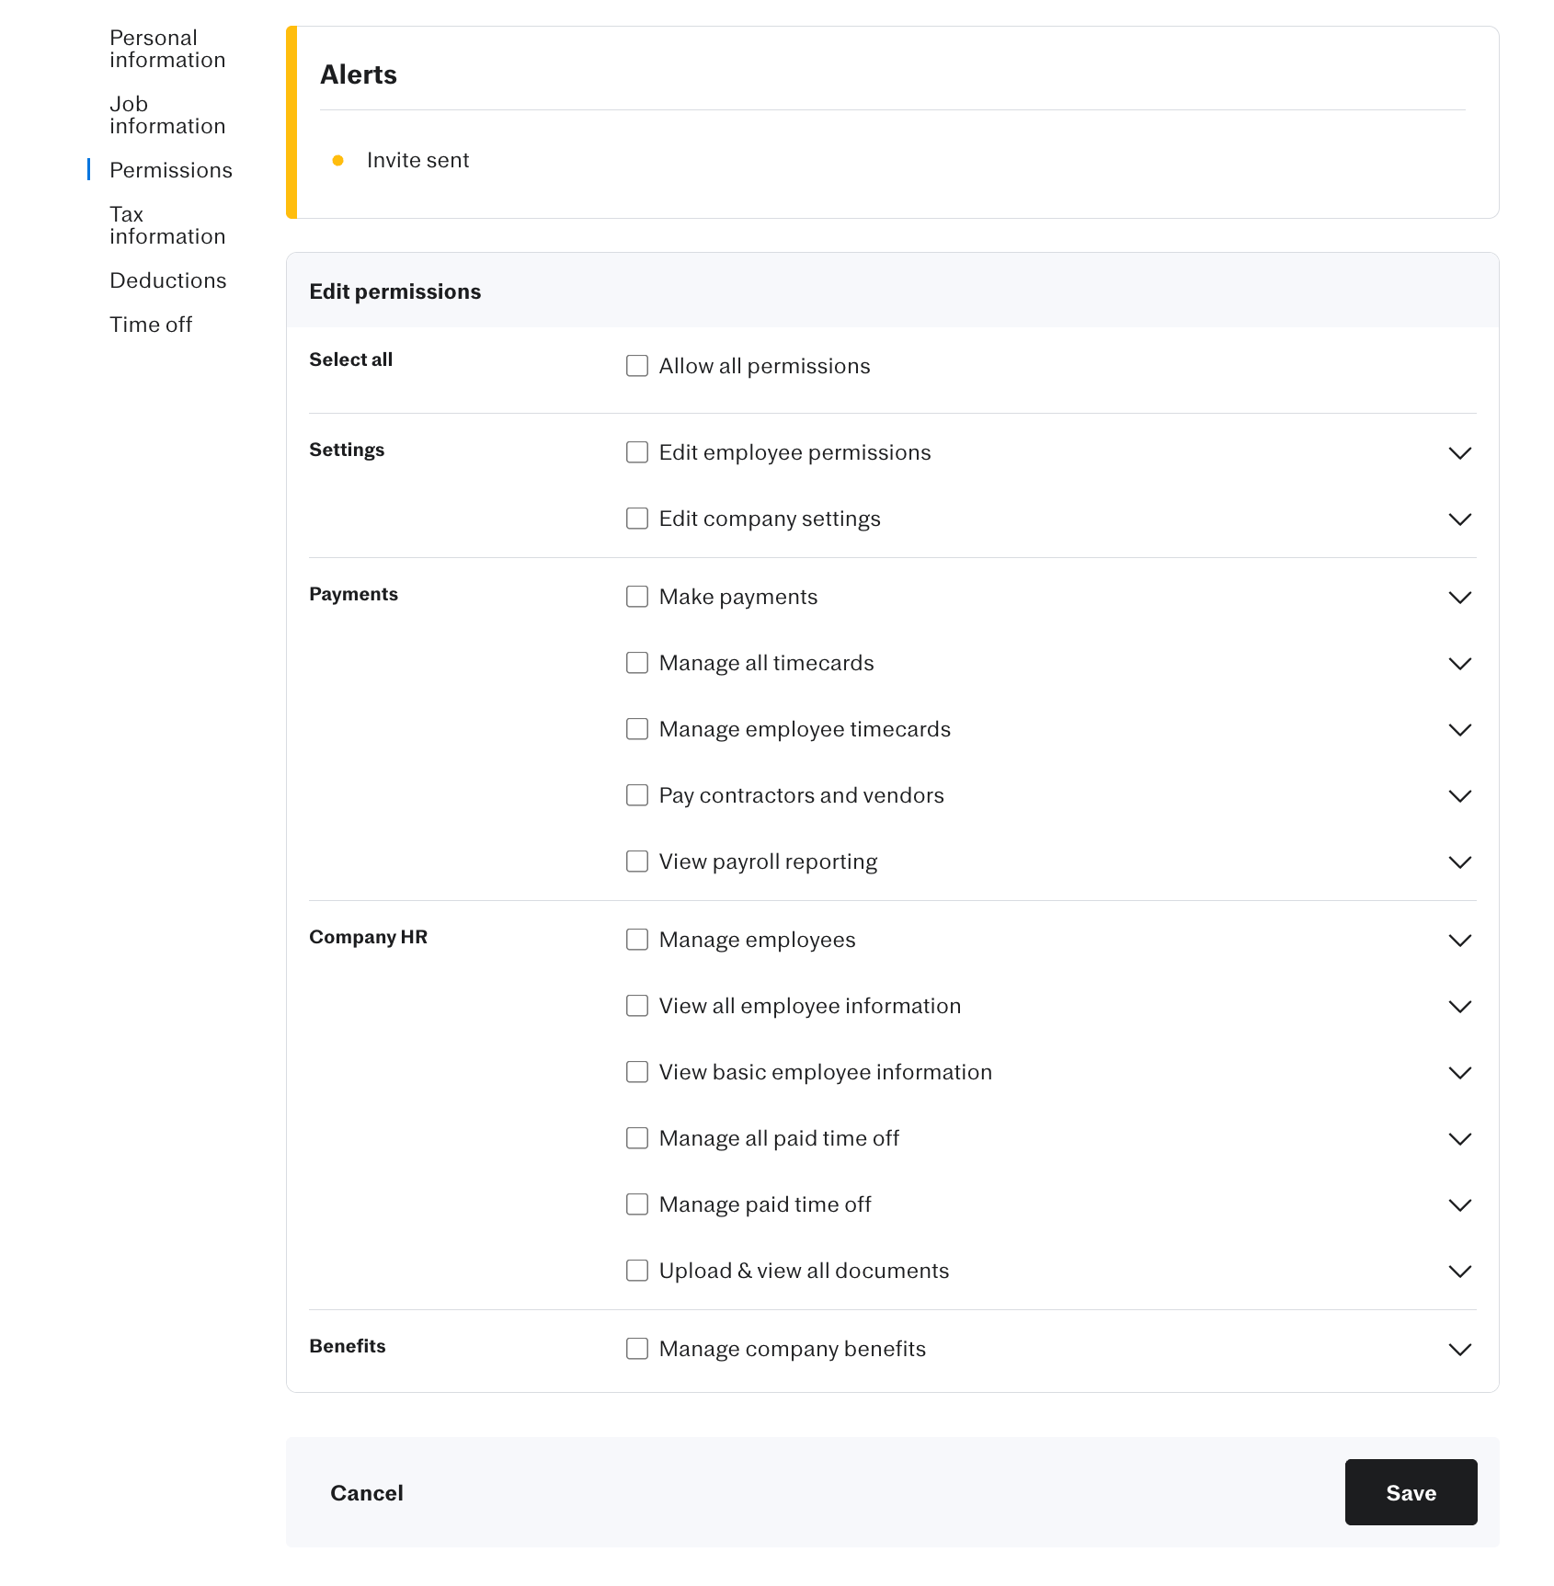
Task: Open the Time off section
Action: pyautogui.click(x=151, y=325)
